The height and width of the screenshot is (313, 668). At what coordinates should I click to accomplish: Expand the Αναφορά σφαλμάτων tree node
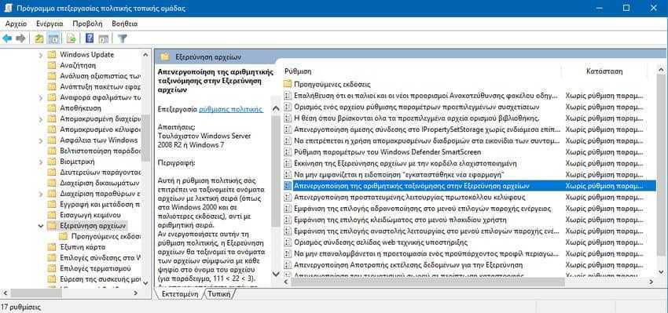point(41,98)
